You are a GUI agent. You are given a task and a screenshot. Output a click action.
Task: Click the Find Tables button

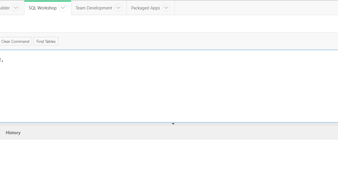coord(46,41)
